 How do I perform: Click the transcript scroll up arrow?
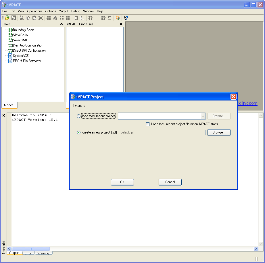(x=261, y=115)
